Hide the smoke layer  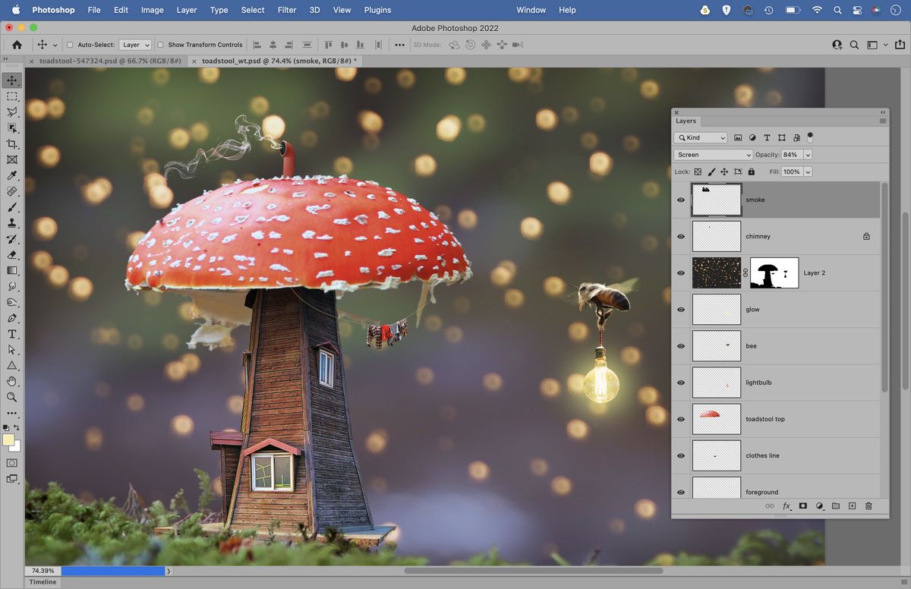[681, 200]
